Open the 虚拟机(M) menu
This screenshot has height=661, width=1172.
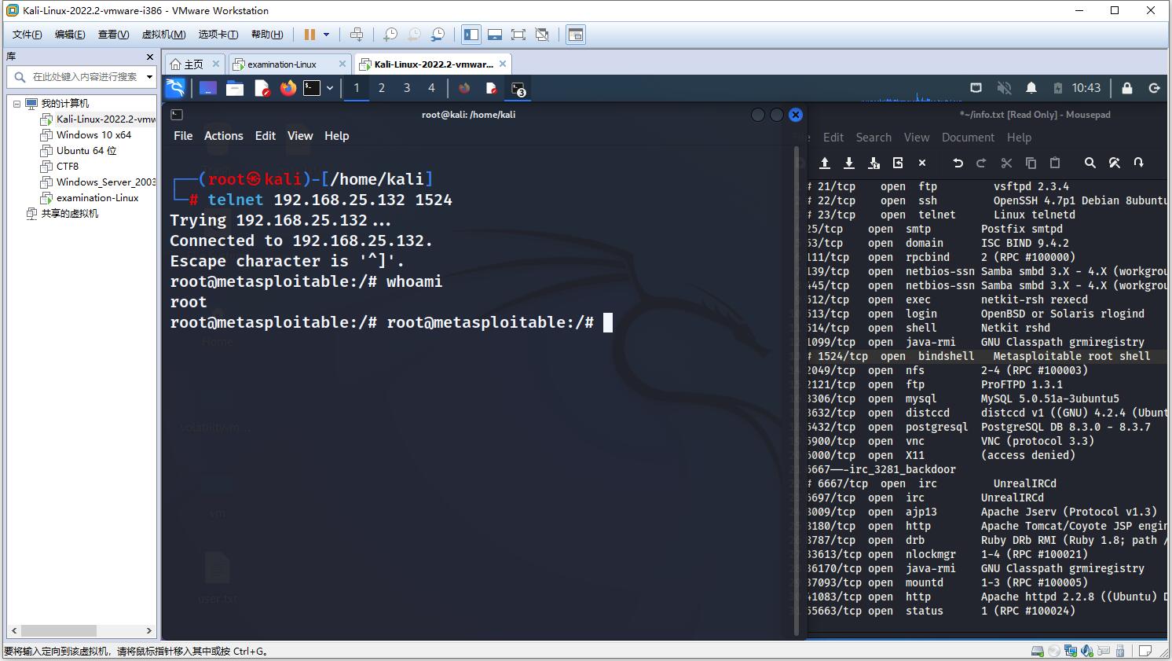(x=163, y=35)
